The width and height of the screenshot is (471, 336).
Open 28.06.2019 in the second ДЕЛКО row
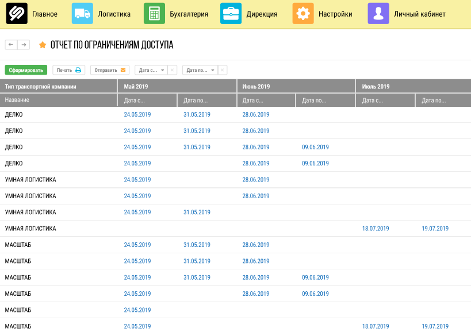point(256,131)
